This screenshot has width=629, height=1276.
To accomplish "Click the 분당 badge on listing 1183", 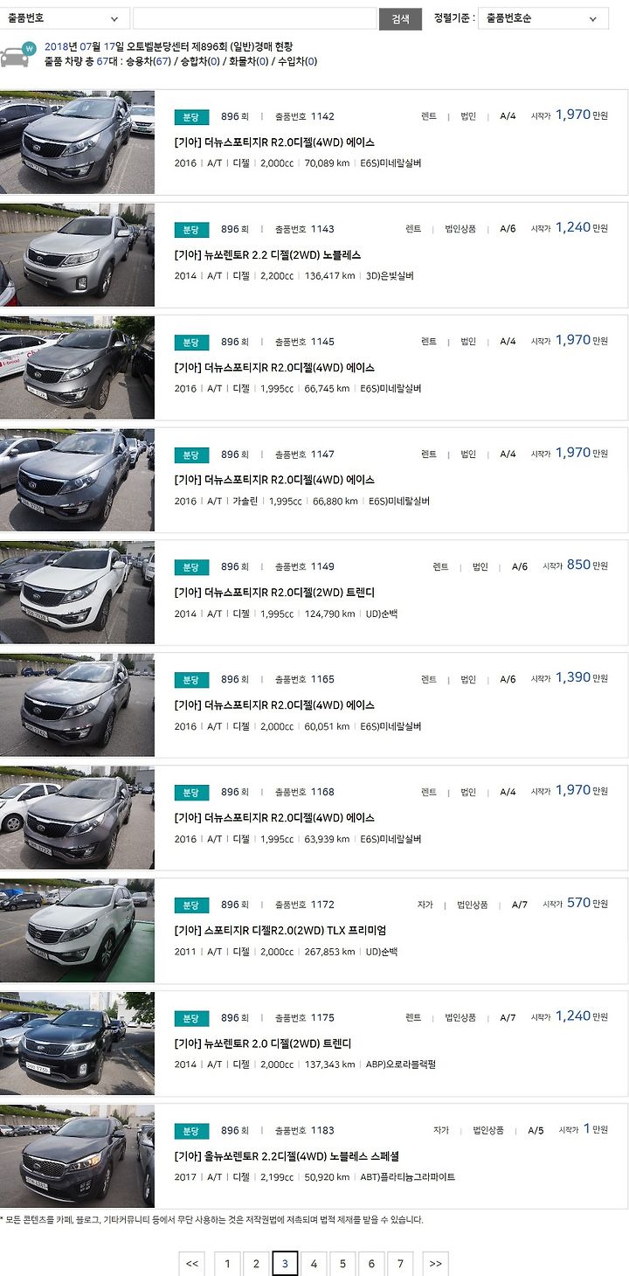I will (x=191, y=1131).
